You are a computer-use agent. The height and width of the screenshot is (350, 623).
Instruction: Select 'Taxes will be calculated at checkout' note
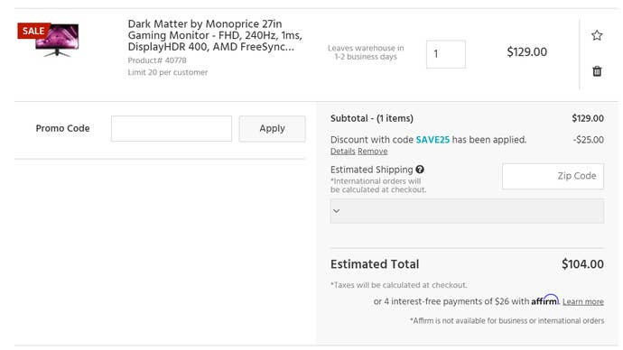(x=398, y=285)
